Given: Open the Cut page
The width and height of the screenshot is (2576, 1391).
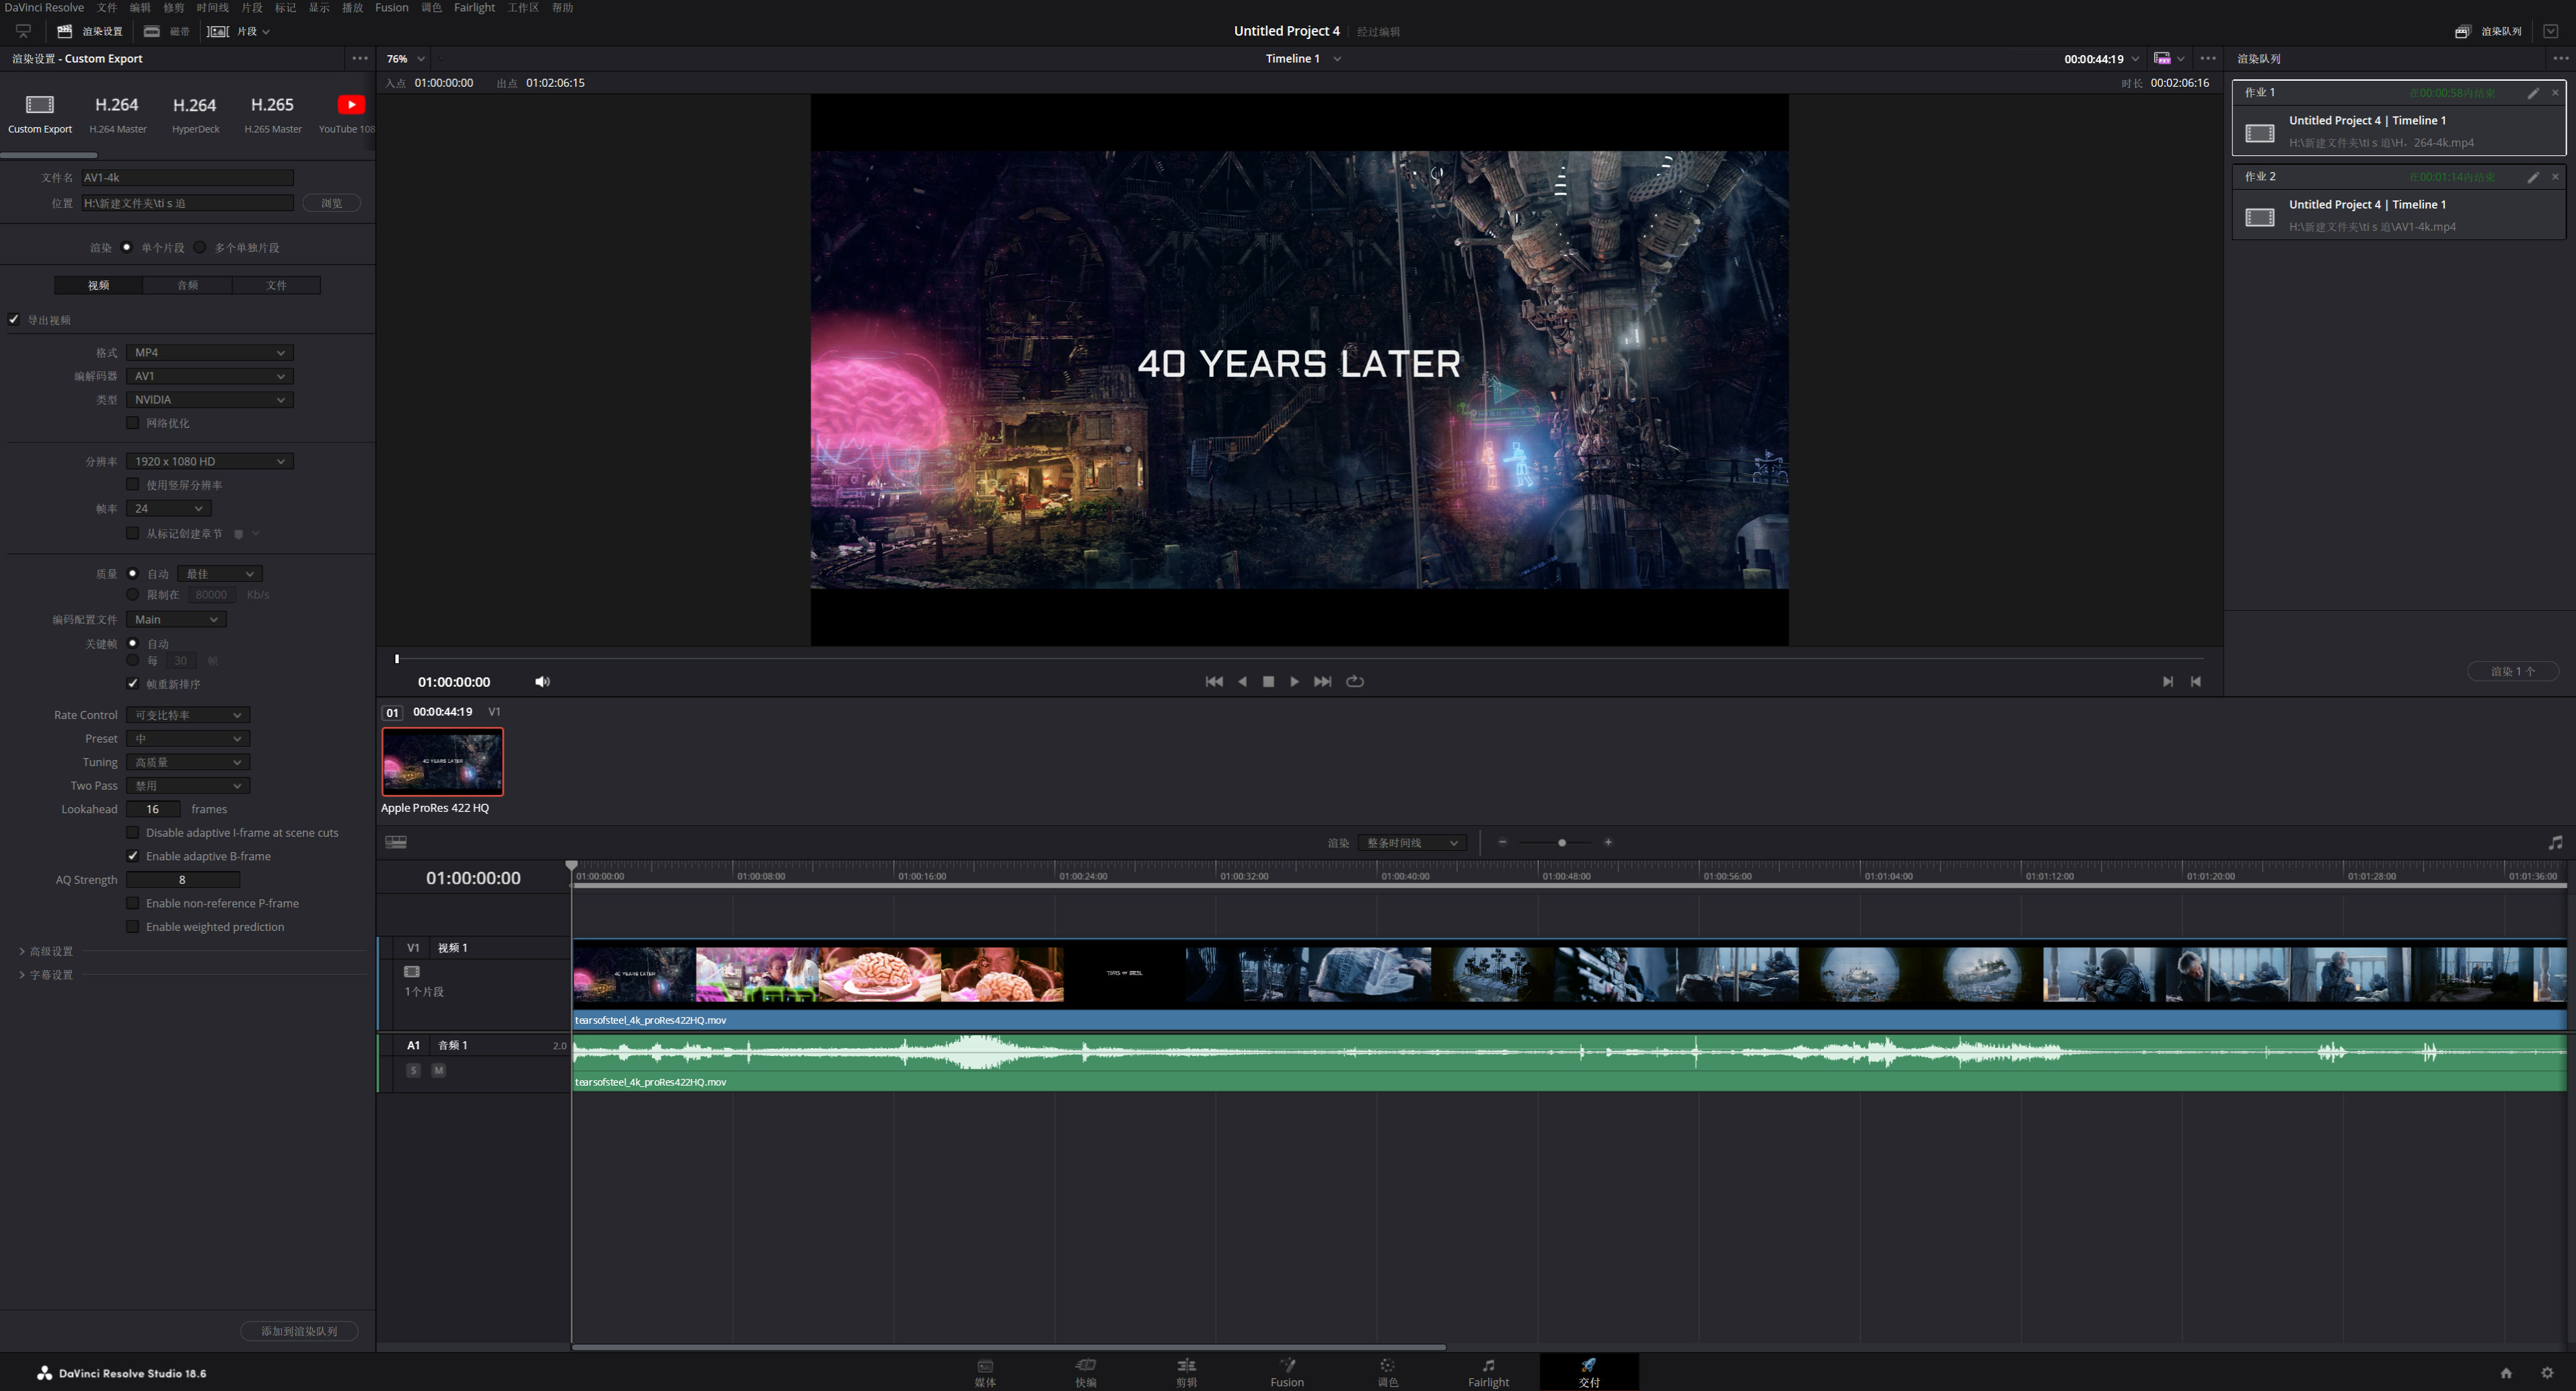Looking at the screenshot, I should pos(1086,1372).
